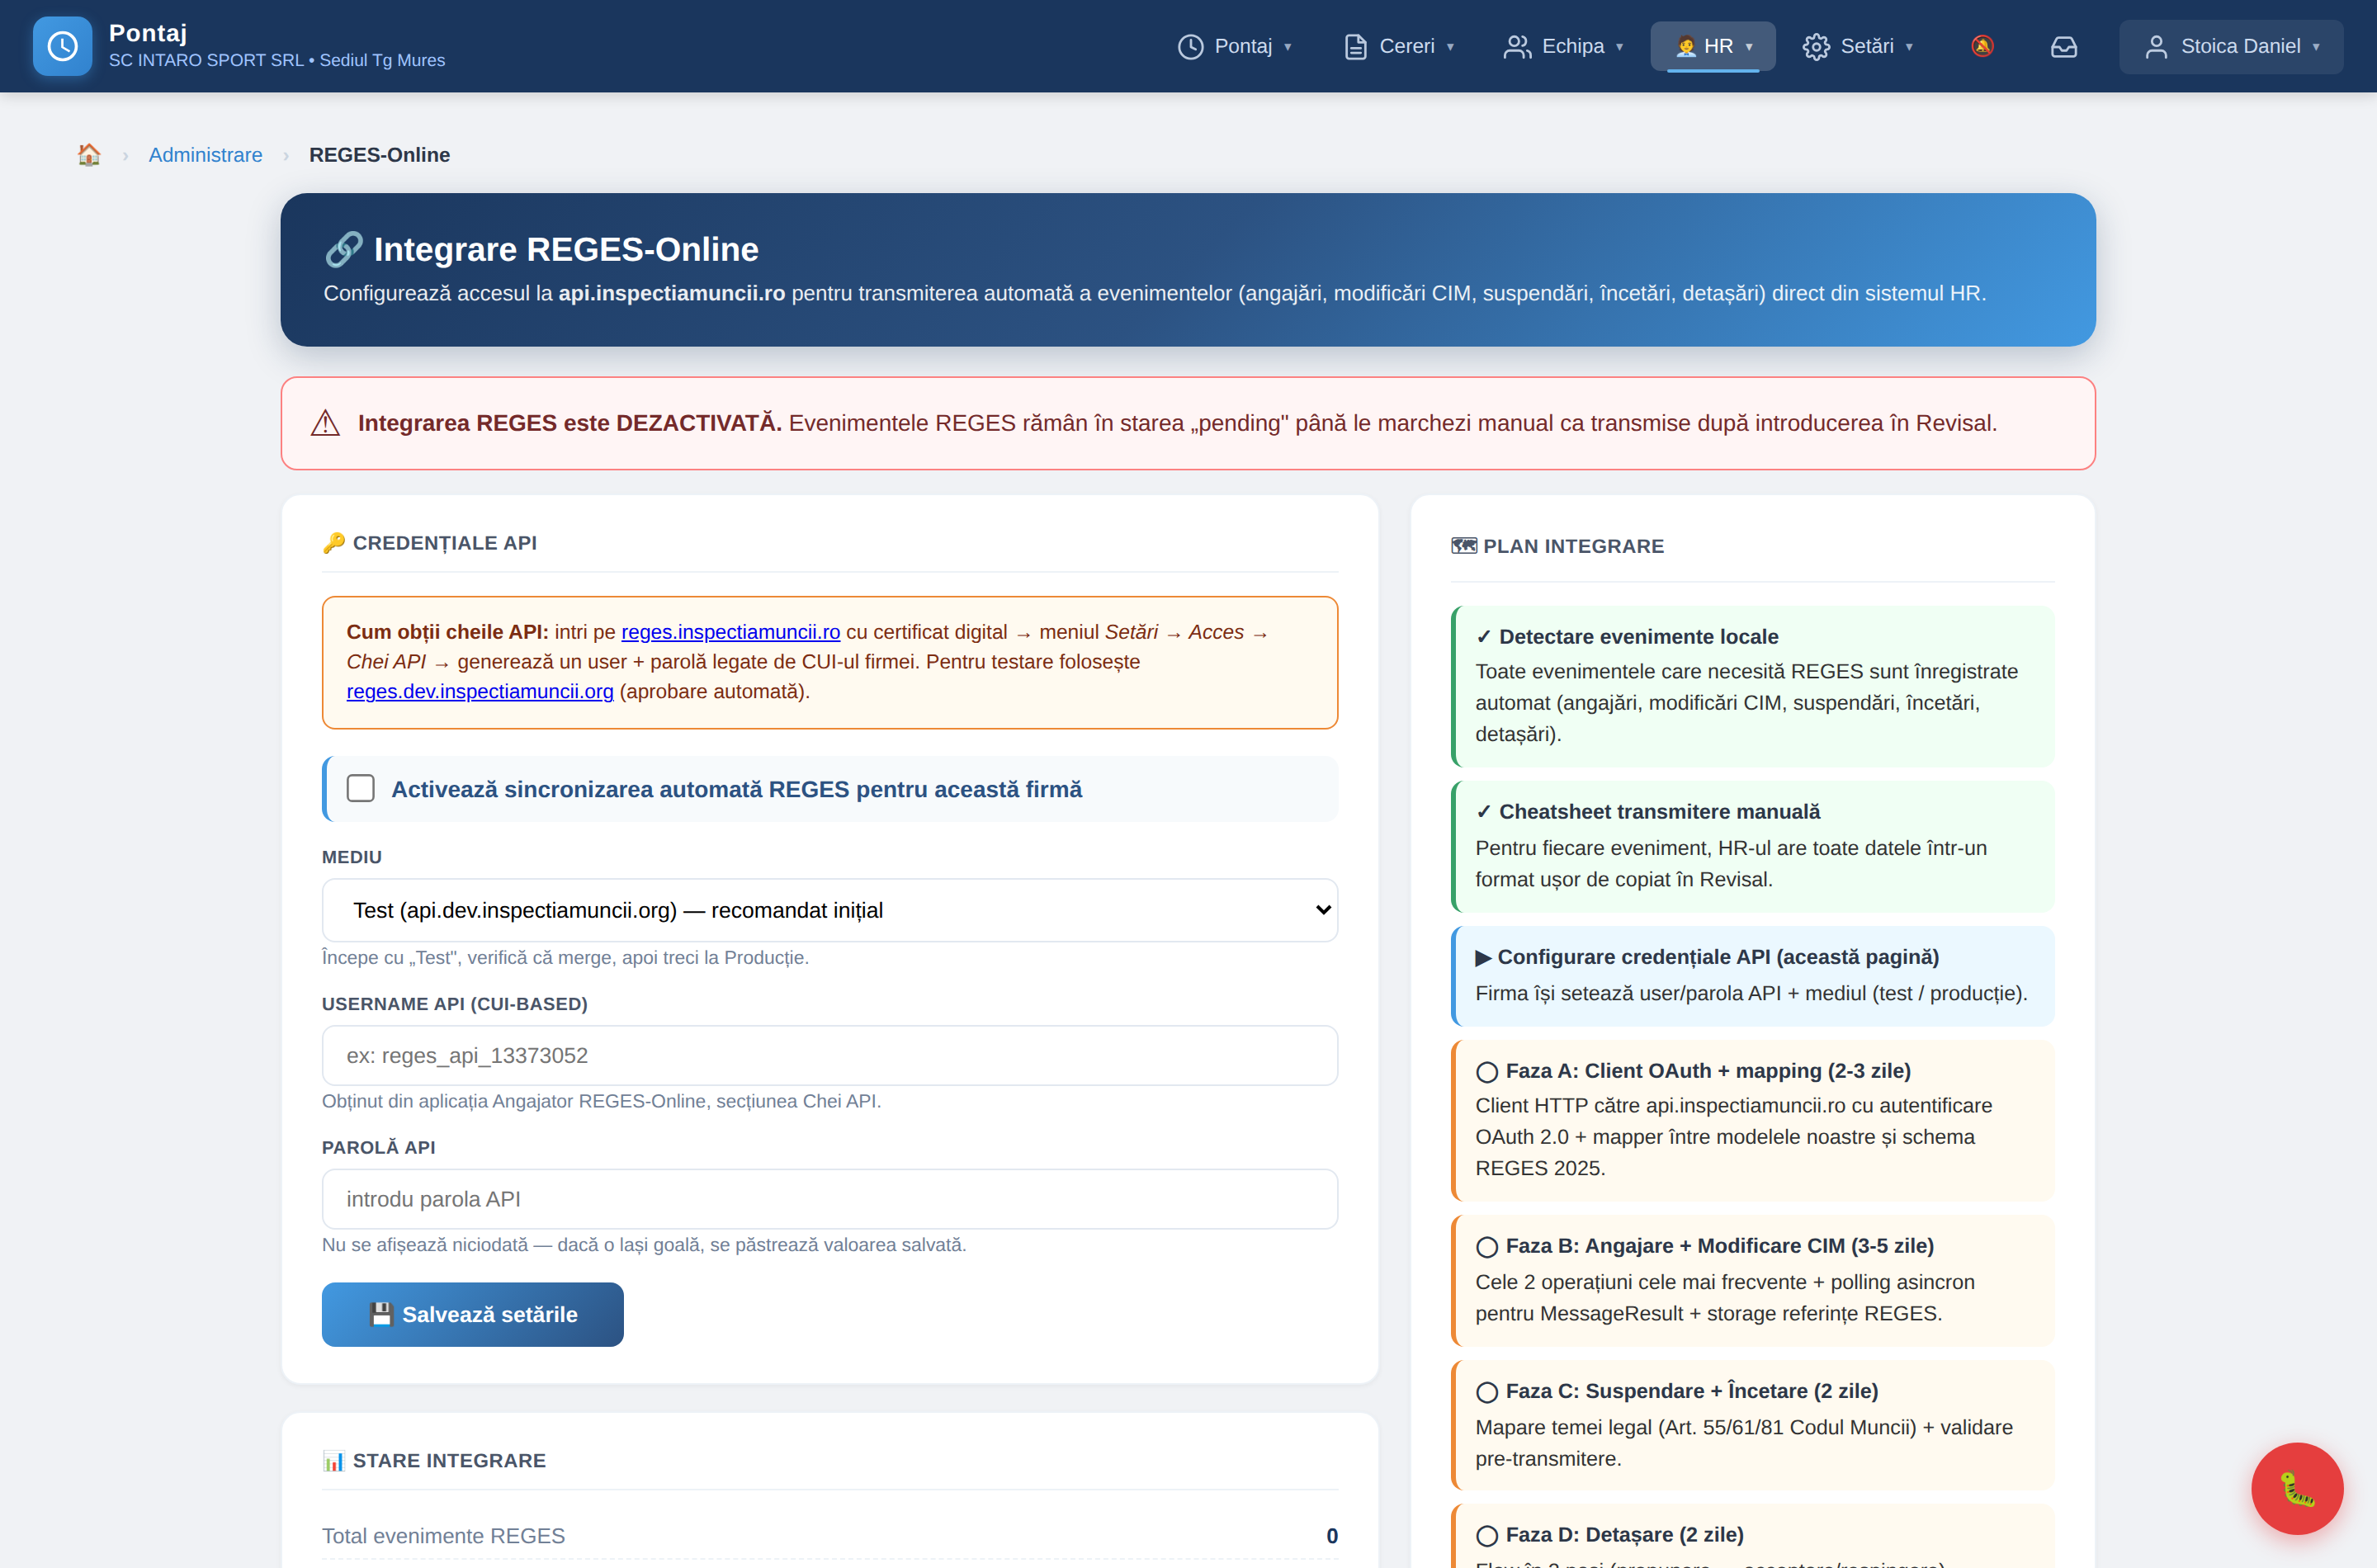Click the Detectare evenimente locale card title
2377x1568 pixels.
pyautogui.click(x=1638, y=637)
